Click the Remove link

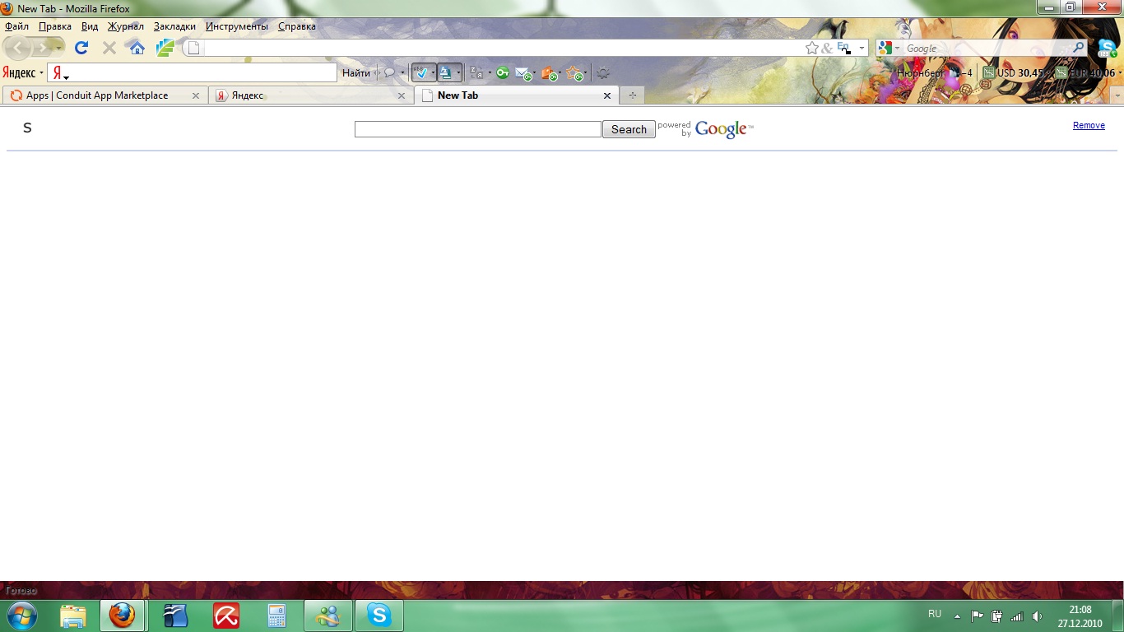click(1089, 125)
